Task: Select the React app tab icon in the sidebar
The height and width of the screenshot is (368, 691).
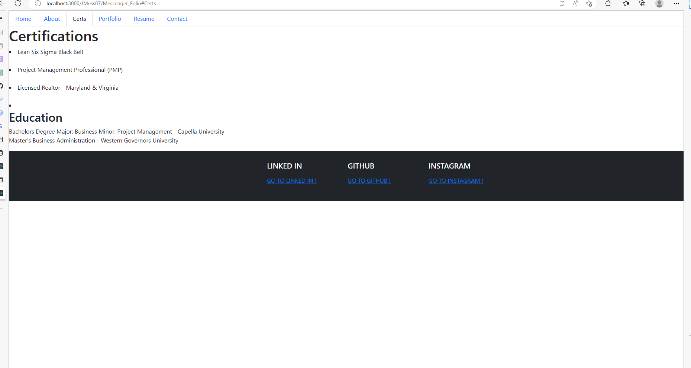Action: 2,193
